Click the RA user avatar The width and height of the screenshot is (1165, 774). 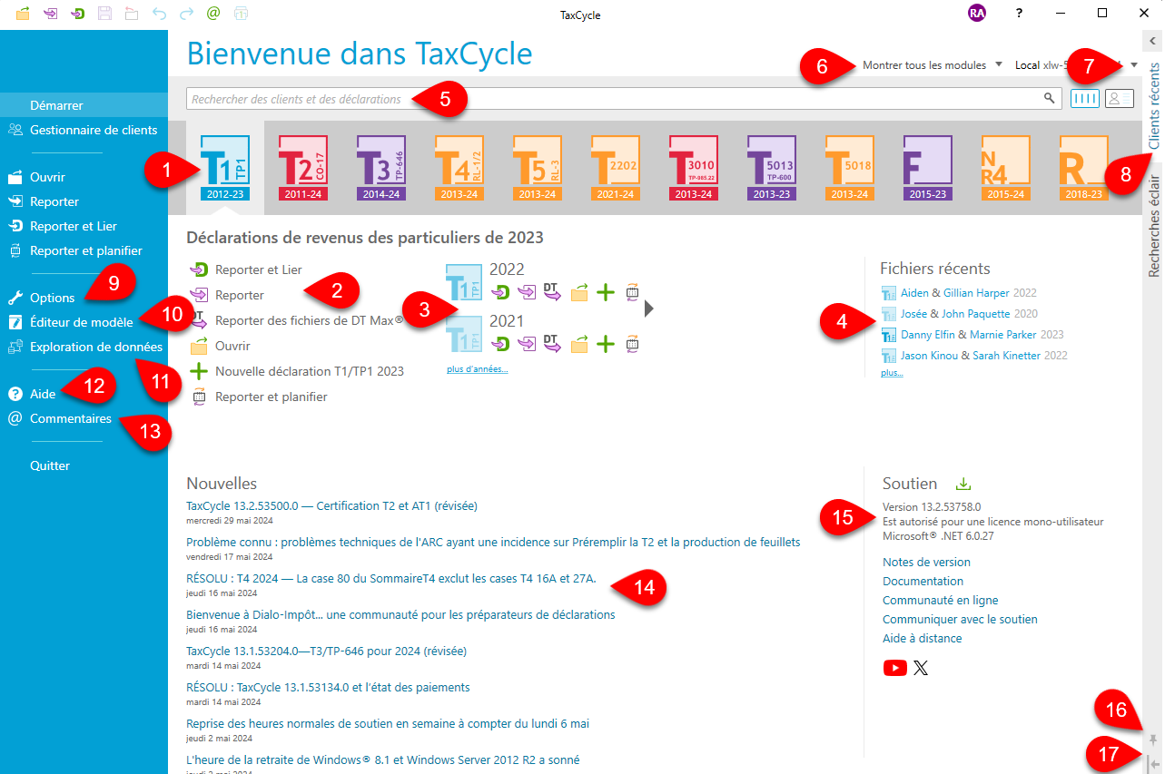tap(977, 14)
